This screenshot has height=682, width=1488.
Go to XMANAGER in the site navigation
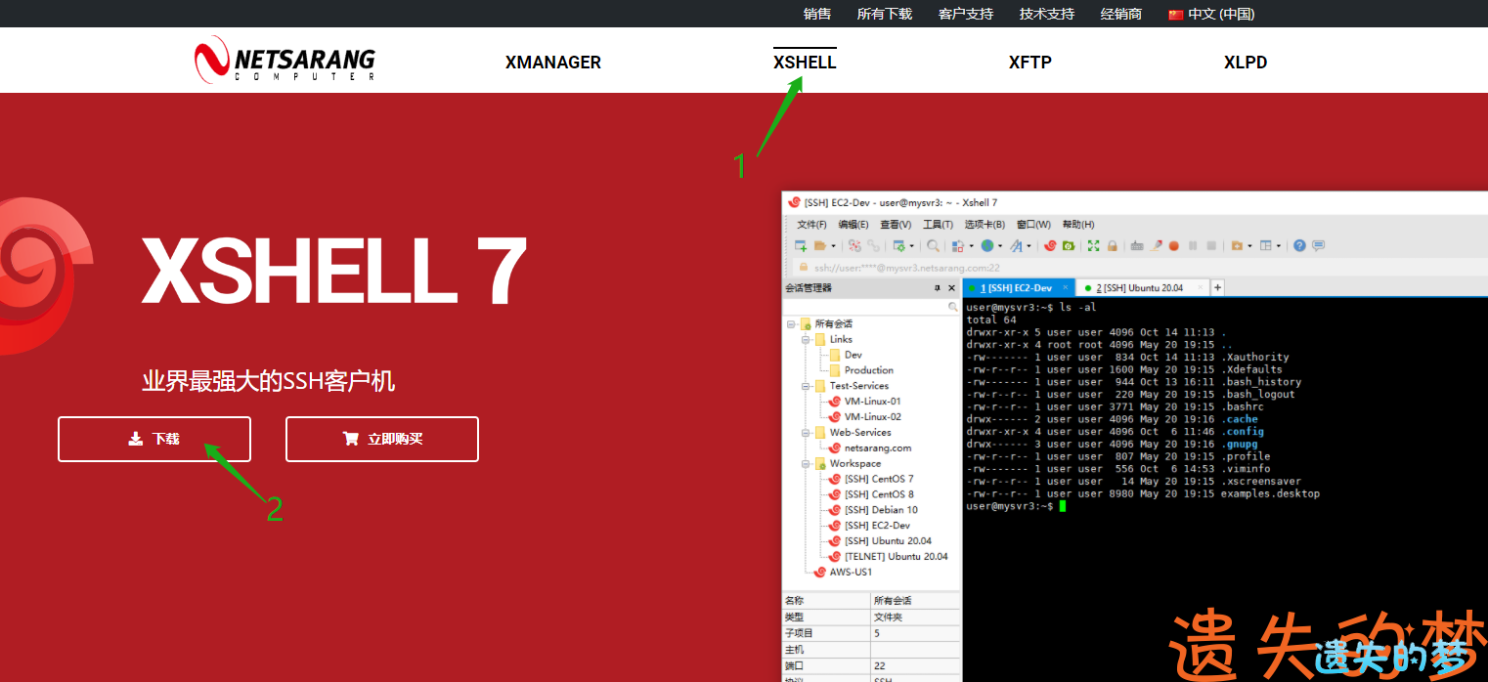(x=553, y=63)
